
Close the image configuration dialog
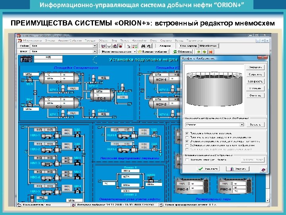coord(263,57)
